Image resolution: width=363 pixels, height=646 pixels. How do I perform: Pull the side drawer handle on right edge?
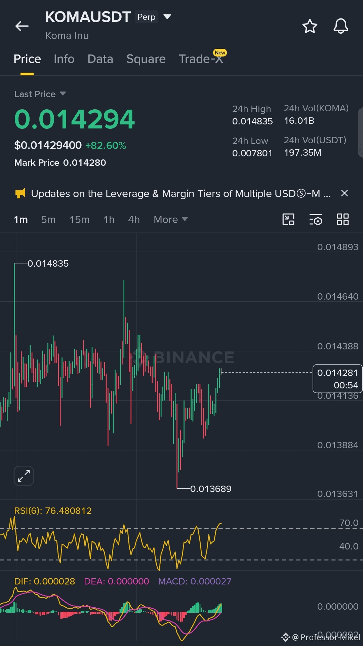click(360, 132)
